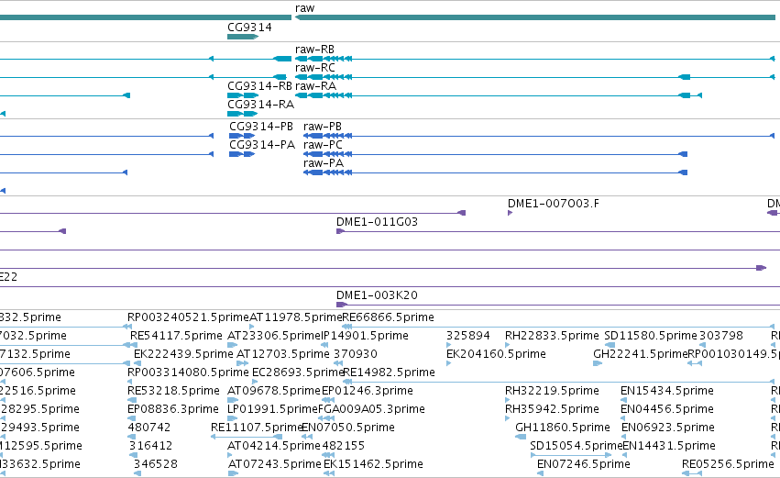Select the DME1-007O03.F clone label
The height and width of the screenshot is (478, 780).
tap(554, 204)
